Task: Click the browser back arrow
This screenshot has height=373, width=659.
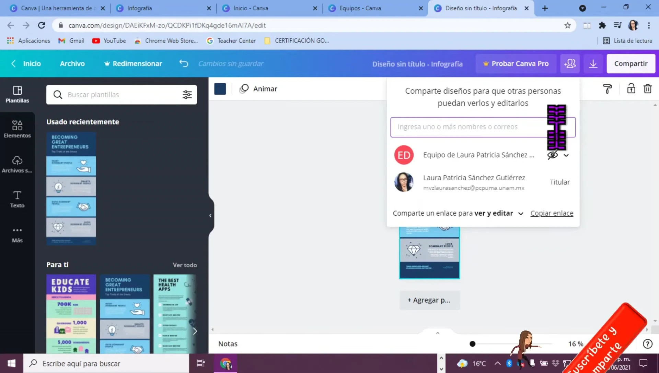Action: tap(11, 25)
